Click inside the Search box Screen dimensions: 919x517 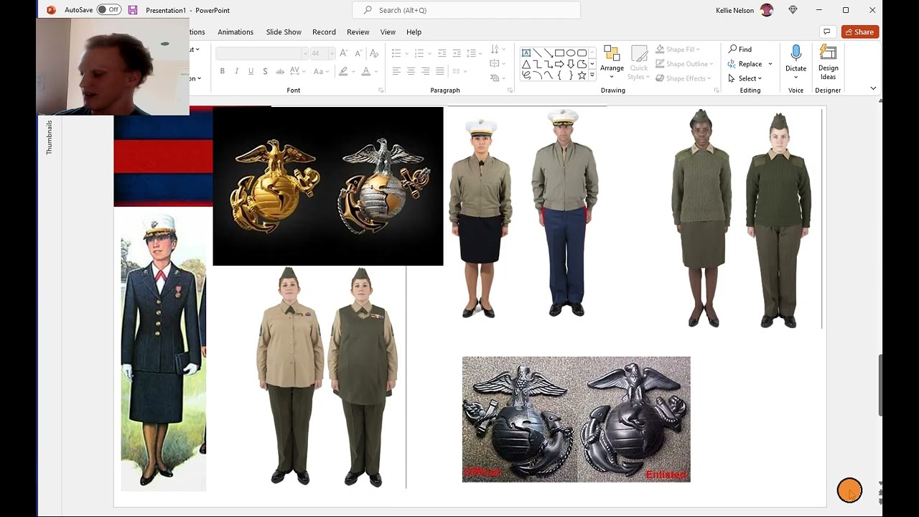click(x=466, y=10)
